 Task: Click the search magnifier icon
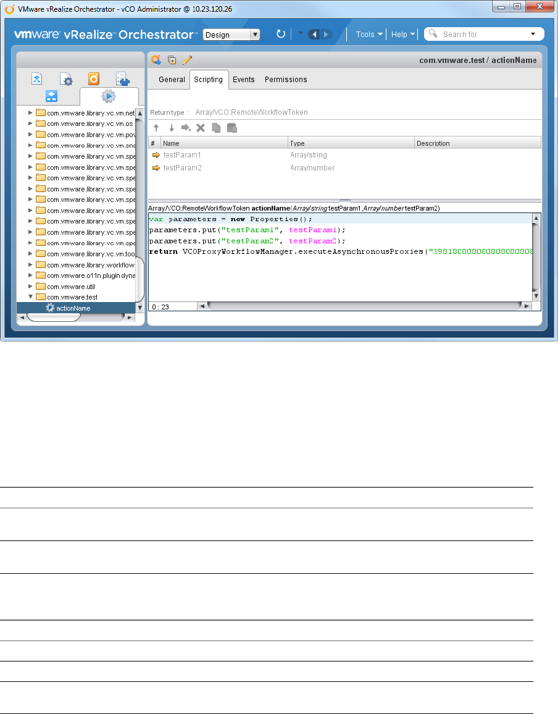(433, 34)
